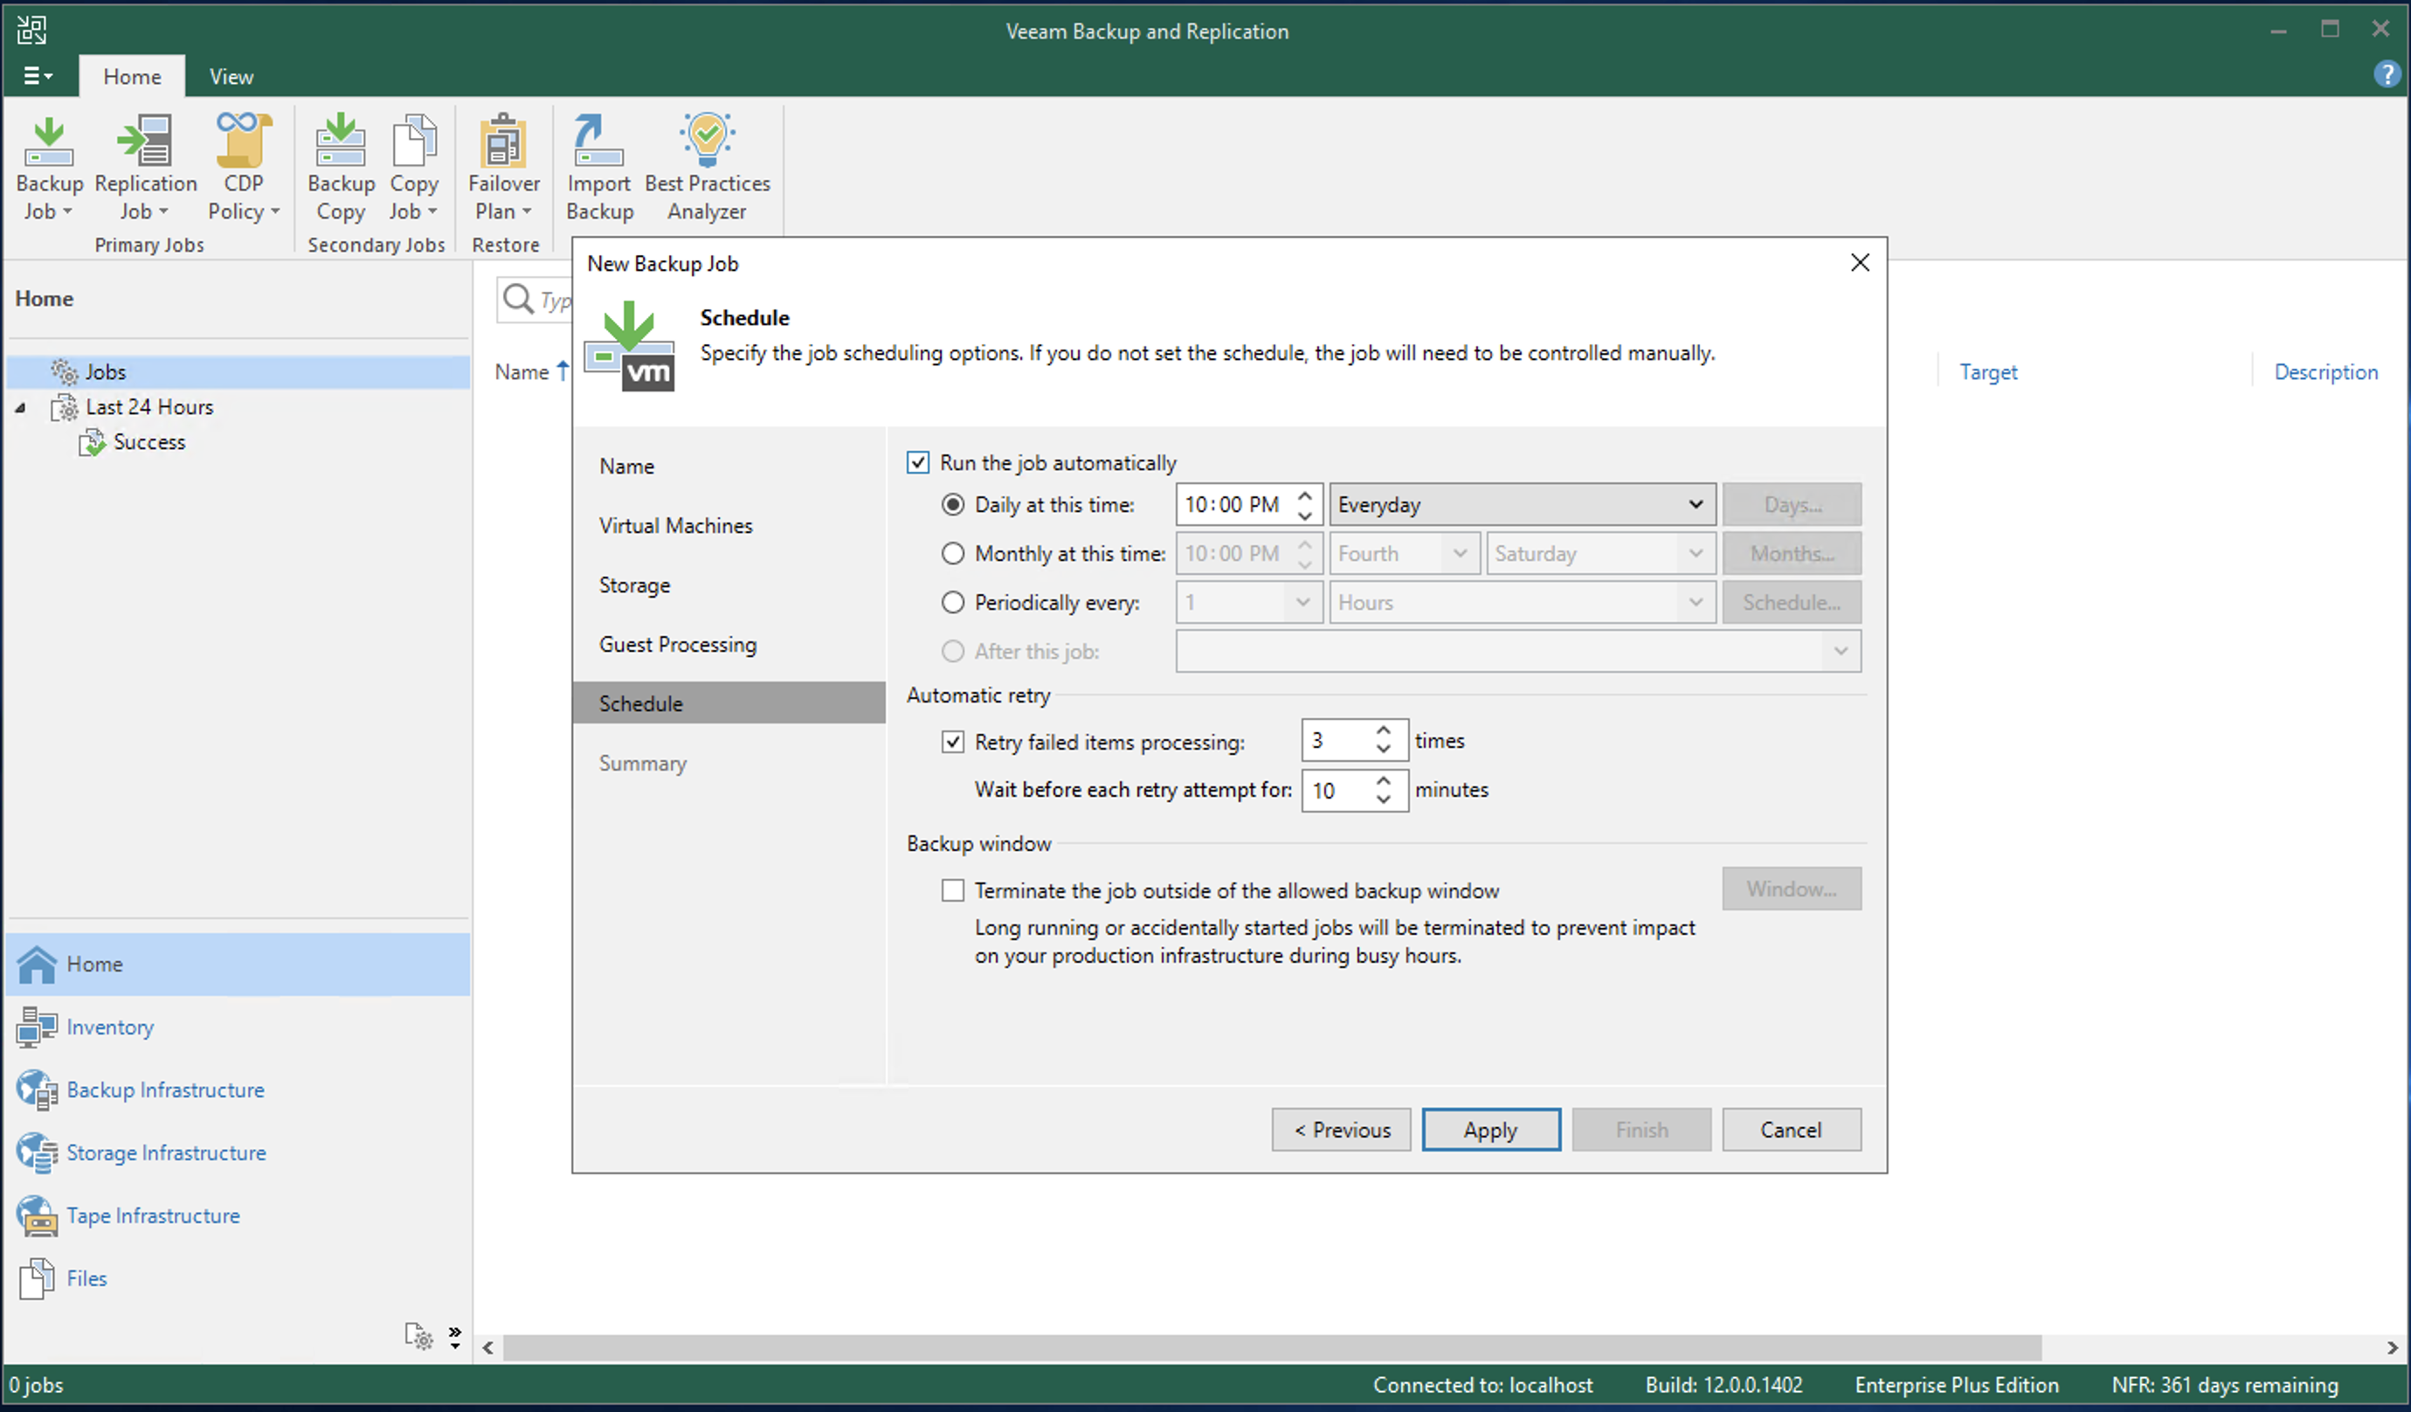Increase the daily time spinner
The height and width of the screenshot is (1412, 2411).
pos(1305,495)
